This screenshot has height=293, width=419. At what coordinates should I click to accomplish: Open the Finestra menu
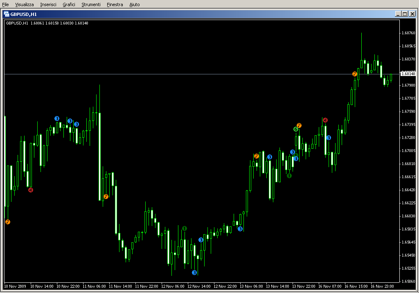tap(115, 4)
